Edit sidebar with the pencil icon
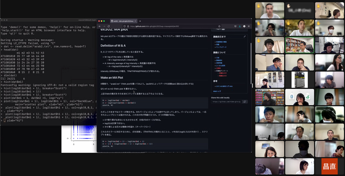 245,37
